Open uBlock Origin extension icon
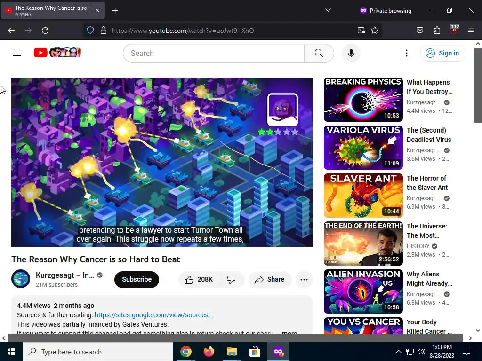 [454, 30]
